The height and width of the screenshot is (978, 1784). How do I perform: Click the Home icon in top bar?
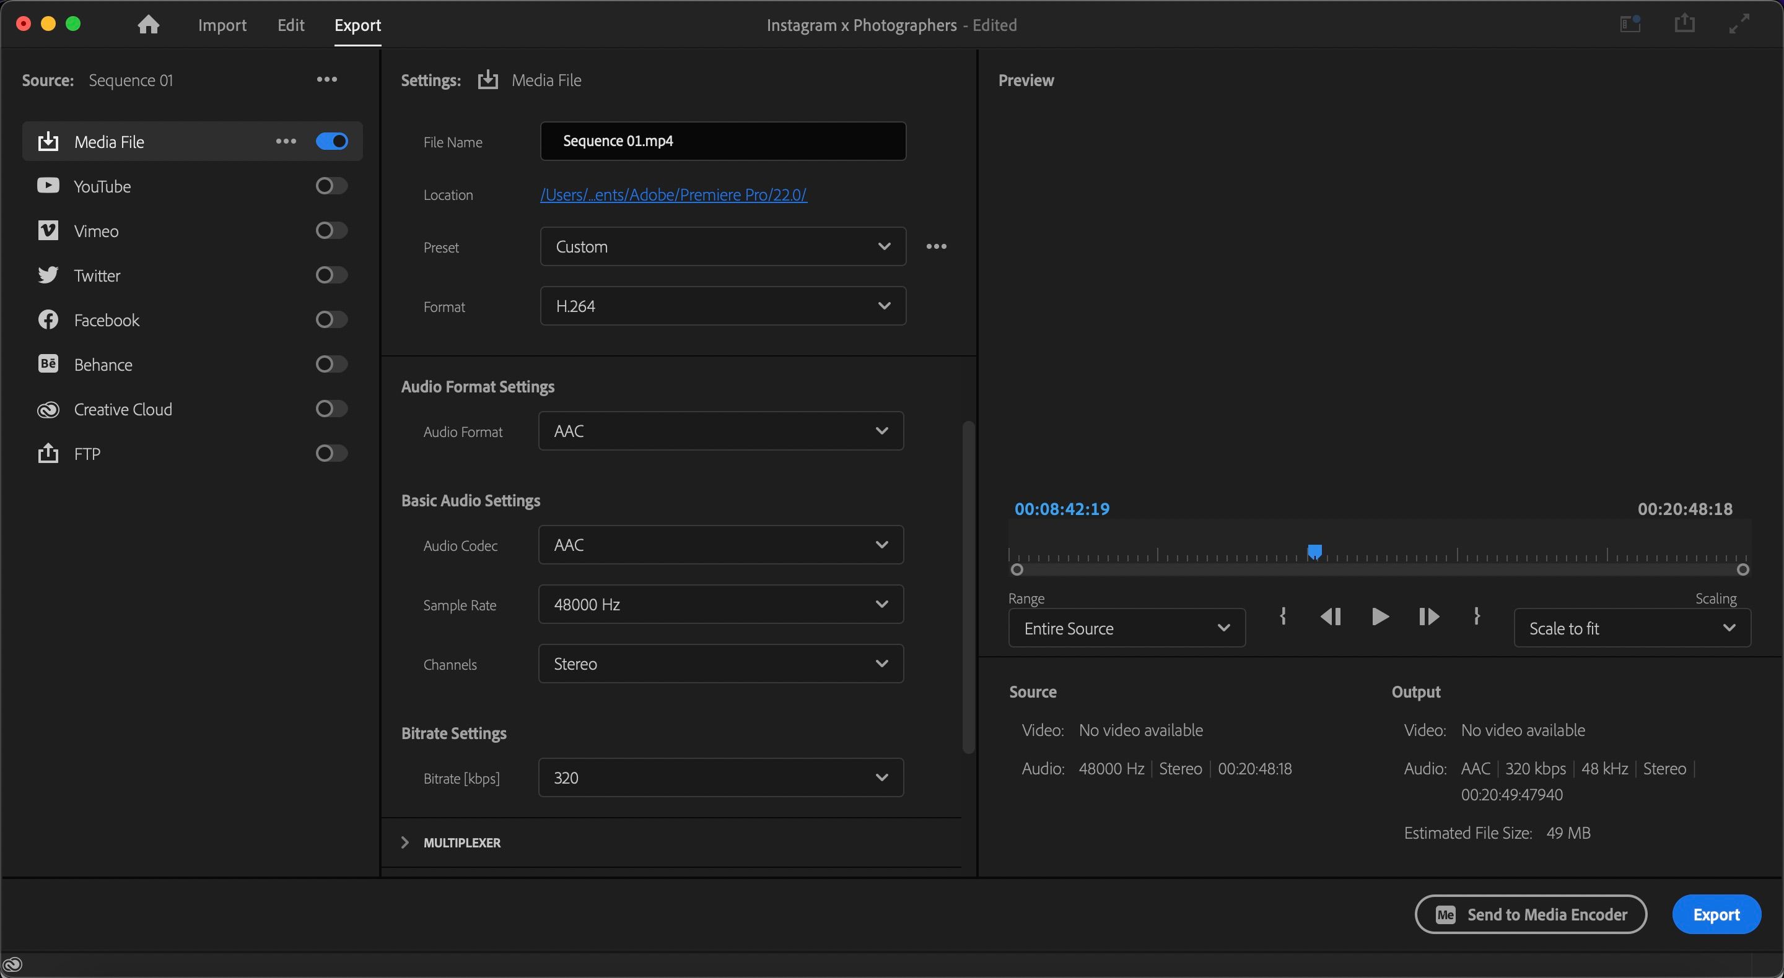click(x=148, y=25)
